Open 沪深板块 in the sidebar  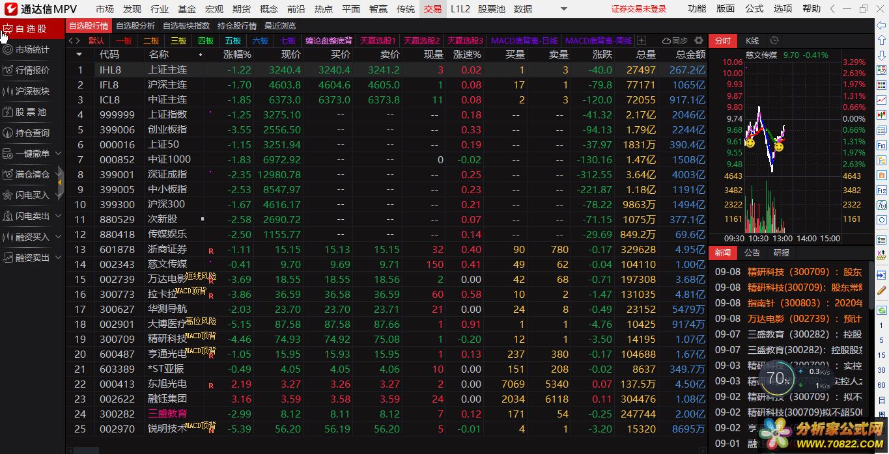coord(32,91)
